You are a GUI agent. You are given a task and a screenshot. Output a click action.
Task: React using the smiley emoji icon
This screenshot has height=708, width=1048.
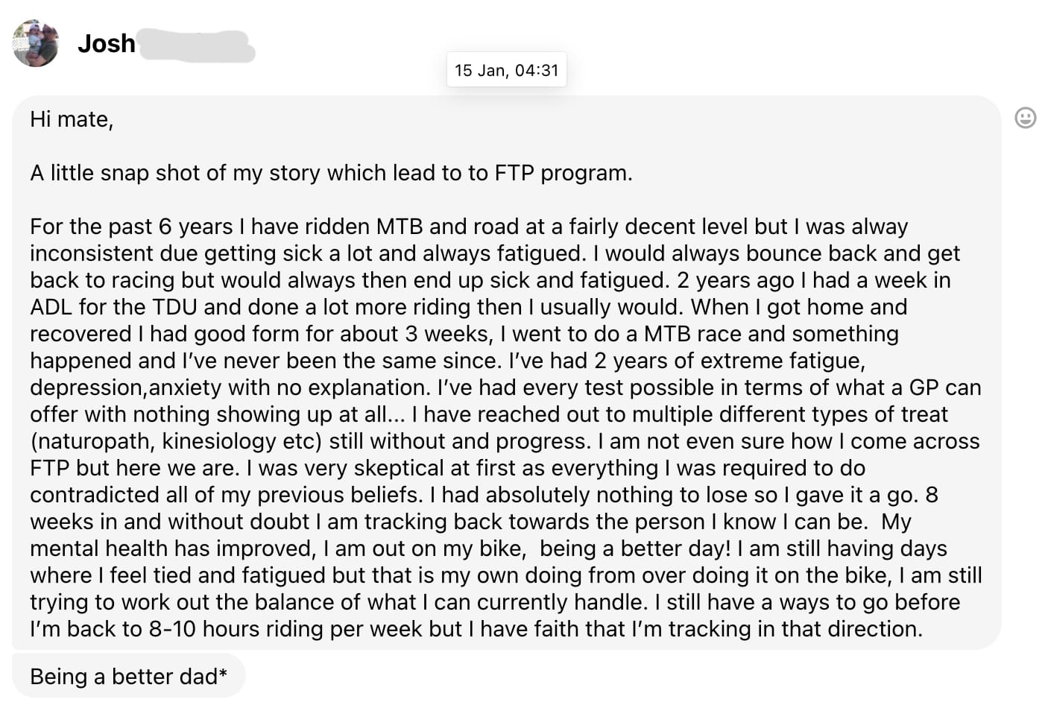pyautogui.click(x=1026, y=118)
